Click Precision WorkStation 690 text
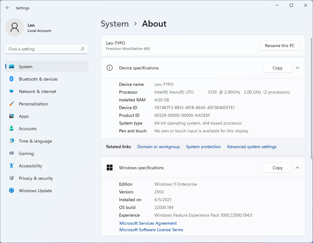 (x=128, y=49)
